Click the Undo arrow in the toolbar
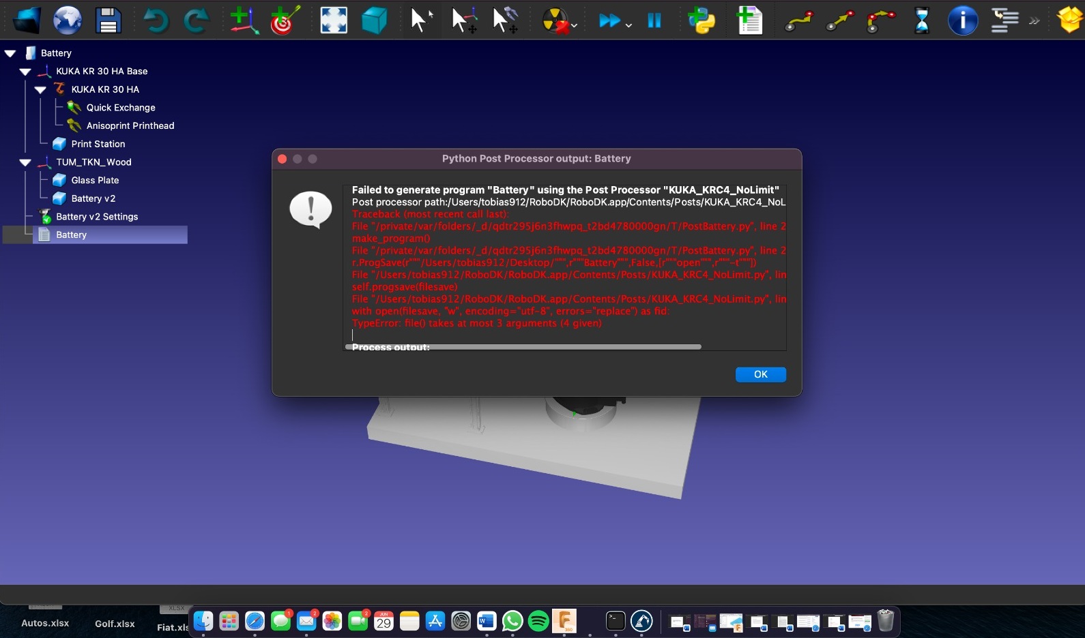The height and width of the screenshot is (638, 1085). click(x=156, y=20)
